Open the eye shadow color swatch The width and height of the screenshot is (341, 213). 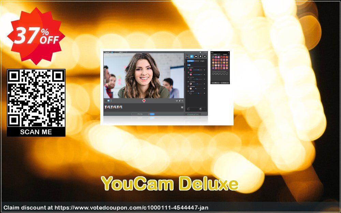pos(191,84)
